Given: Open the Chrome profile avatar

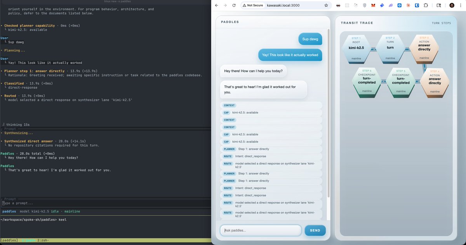Looking at the screenshot, I should coord(452,5).
